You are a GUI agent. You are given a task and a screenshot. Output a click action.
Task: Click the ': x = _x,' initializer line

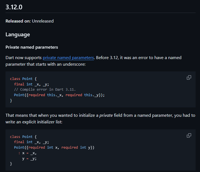coord(28,153)
